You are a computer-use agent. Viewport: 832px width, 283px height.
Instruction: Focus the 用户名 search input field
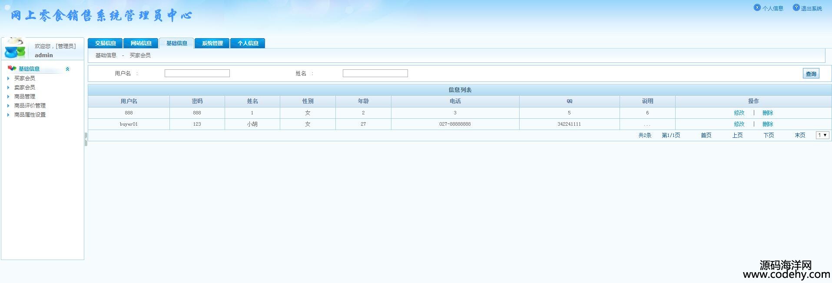(197, 74)
